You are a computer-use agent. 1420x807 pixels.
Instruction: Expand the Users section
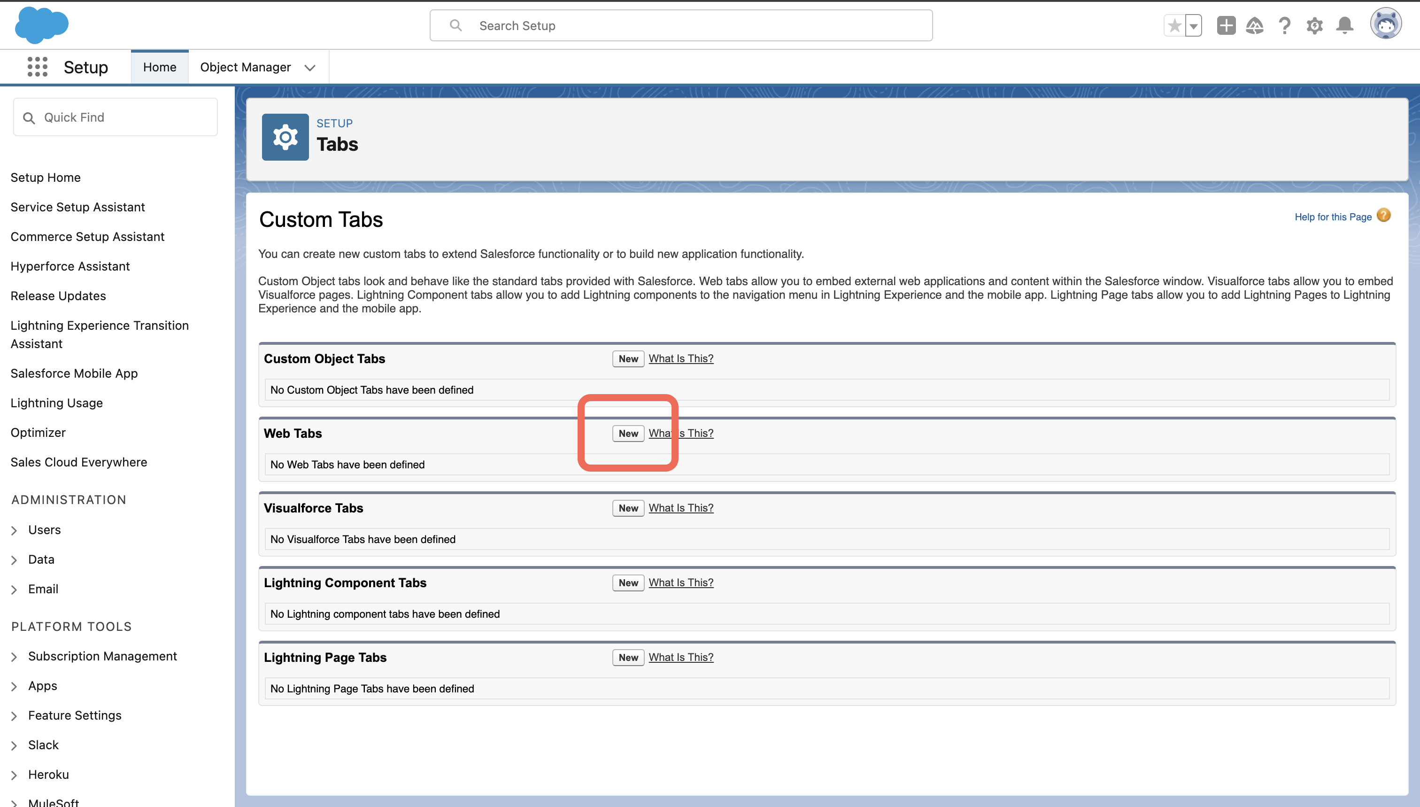coord(15,530)
